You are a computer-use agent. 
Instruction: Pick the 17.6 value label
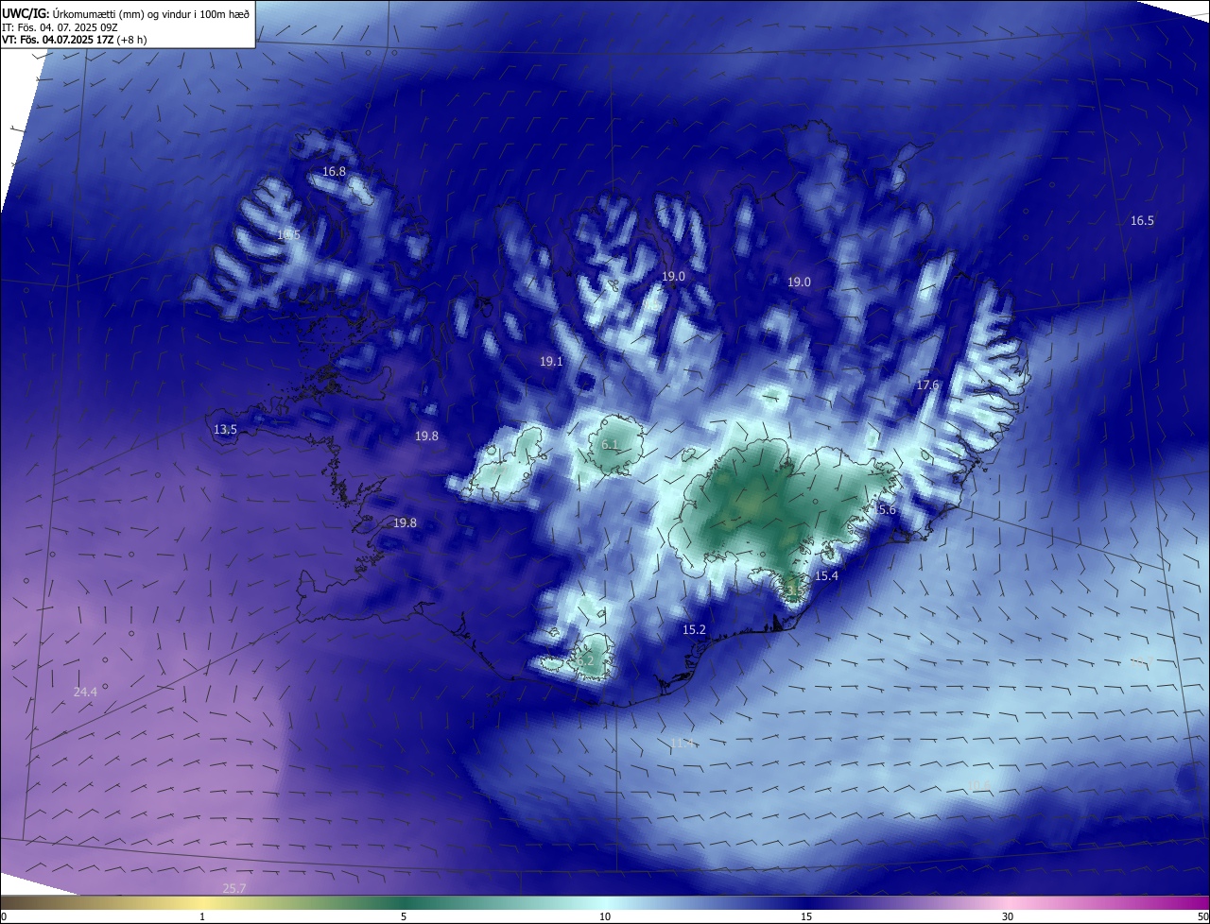pos(927,385)
